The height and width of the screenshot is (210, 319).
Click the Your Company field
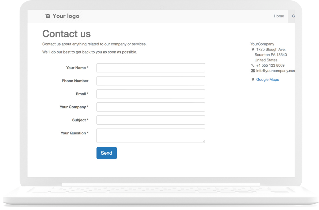click(x=151, y=107)
